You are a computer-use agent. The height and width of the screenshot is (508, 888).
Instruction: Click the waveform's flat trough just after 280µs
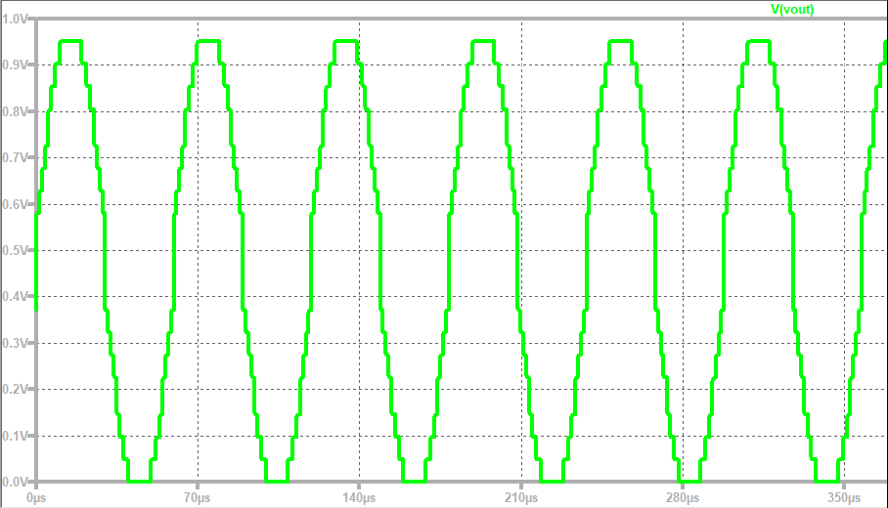[x=690, y=481]
